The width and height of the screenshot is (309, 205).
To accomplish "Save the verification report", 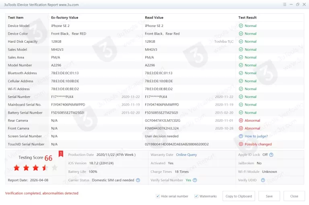I will point(269,196).
